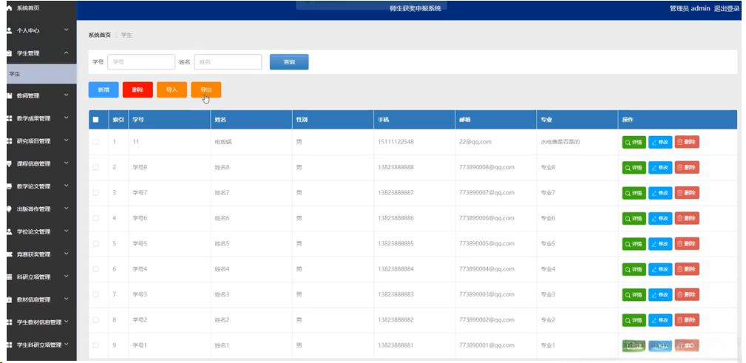The height and width of the screenshot is (363, 746).
Task: Click 修改 for row 学号7
Action: pos(660,193)
